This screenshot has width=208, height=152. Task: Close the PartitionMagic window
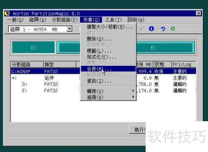click(198, 13)
